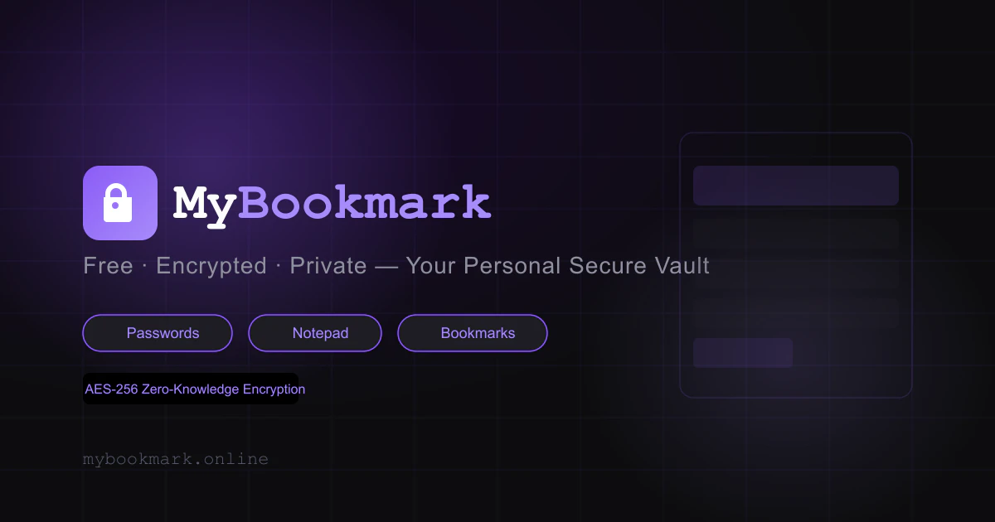Click the em dash separator in the tagline
Viewport: 995px width, 522px height.
[386, 267]
